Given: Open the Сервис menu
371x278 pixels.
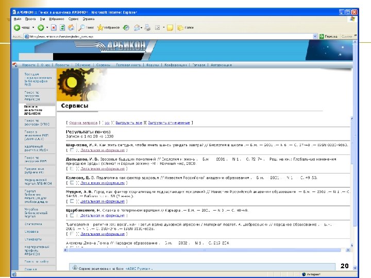Looking at the screenshot, I should coord(73,19).
